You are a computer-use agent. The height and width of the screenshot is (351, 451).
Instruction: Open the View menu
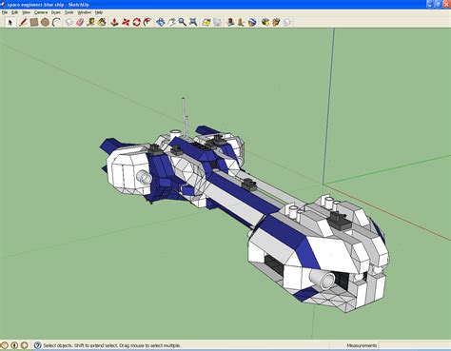[x=26, y=12]
